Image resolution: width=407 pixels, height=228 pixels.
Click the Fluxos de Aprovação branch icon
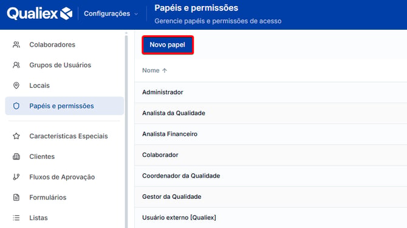[16, 177]
